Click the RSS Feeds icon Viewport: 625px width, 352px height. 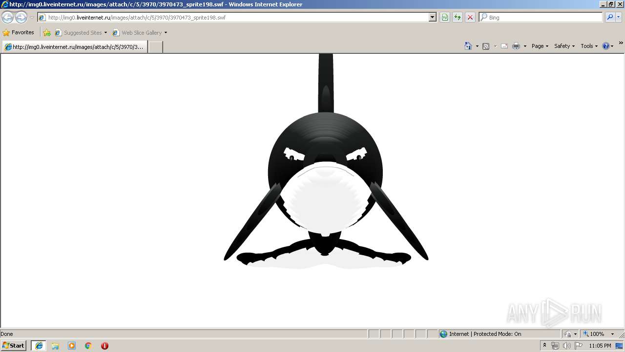[486, 46]
